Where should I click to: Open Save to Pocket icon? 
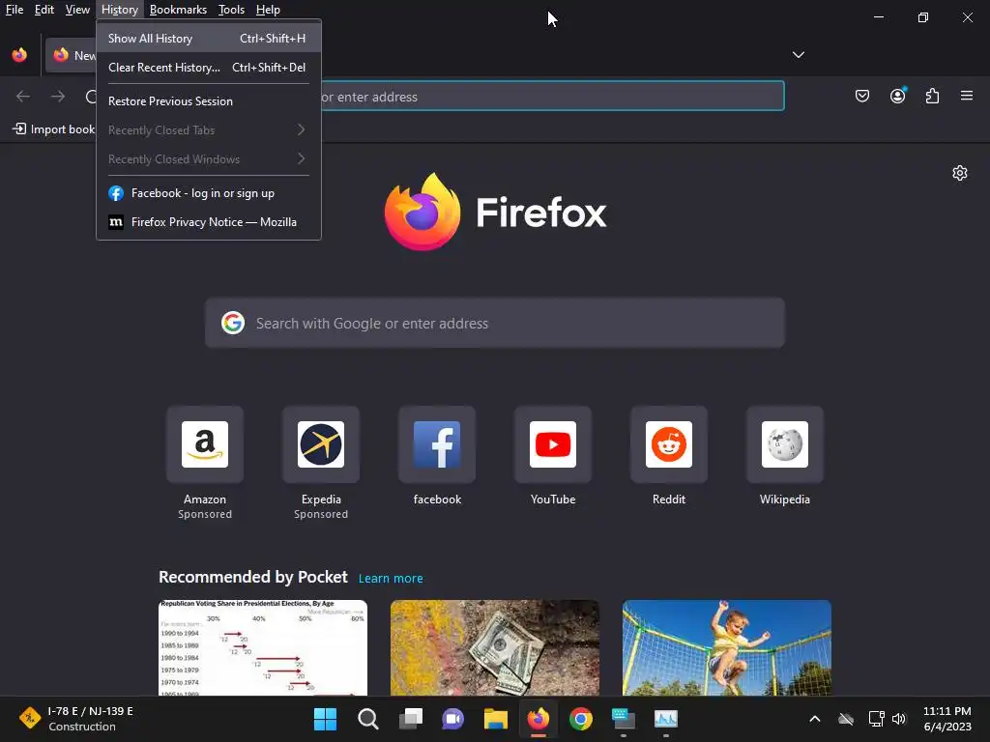pyautogui.click(x=861, y=96)
